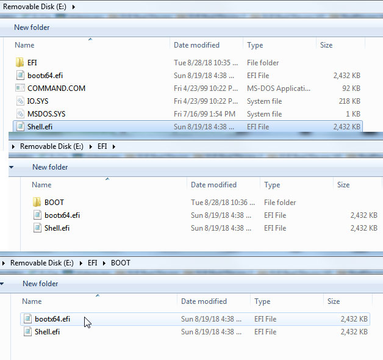Select Shell.efi file icon in root E: window

pos(20,126)
